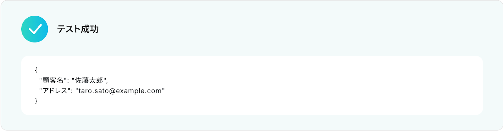Select the "佐藤太郎" name value
Image resolution: width=503 pixels, height=132 pixels.
(89, 80)
